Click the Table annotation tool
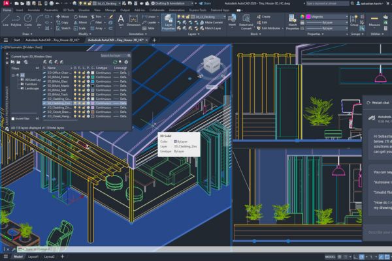 [148, 28]
